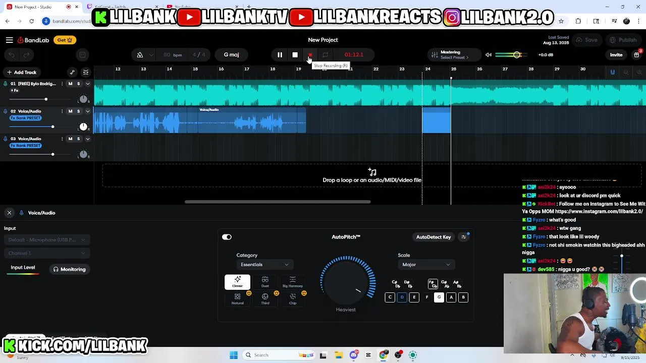The height and width of the screenshot is (363, 646).
Task: Click the master volume speaker icon
Action: (488, 54)
